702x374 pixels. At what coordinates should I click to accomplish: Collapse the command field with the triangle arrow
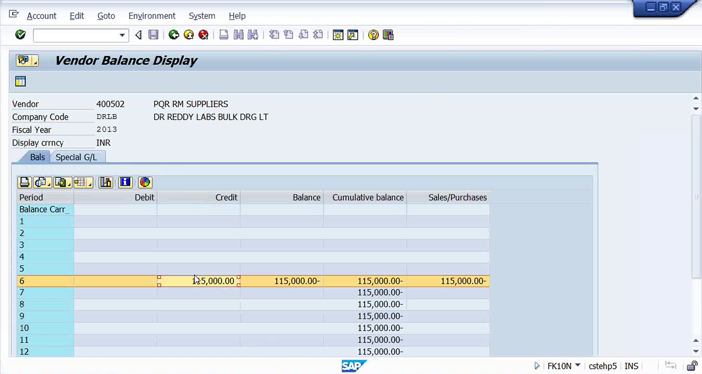[138, 35]
